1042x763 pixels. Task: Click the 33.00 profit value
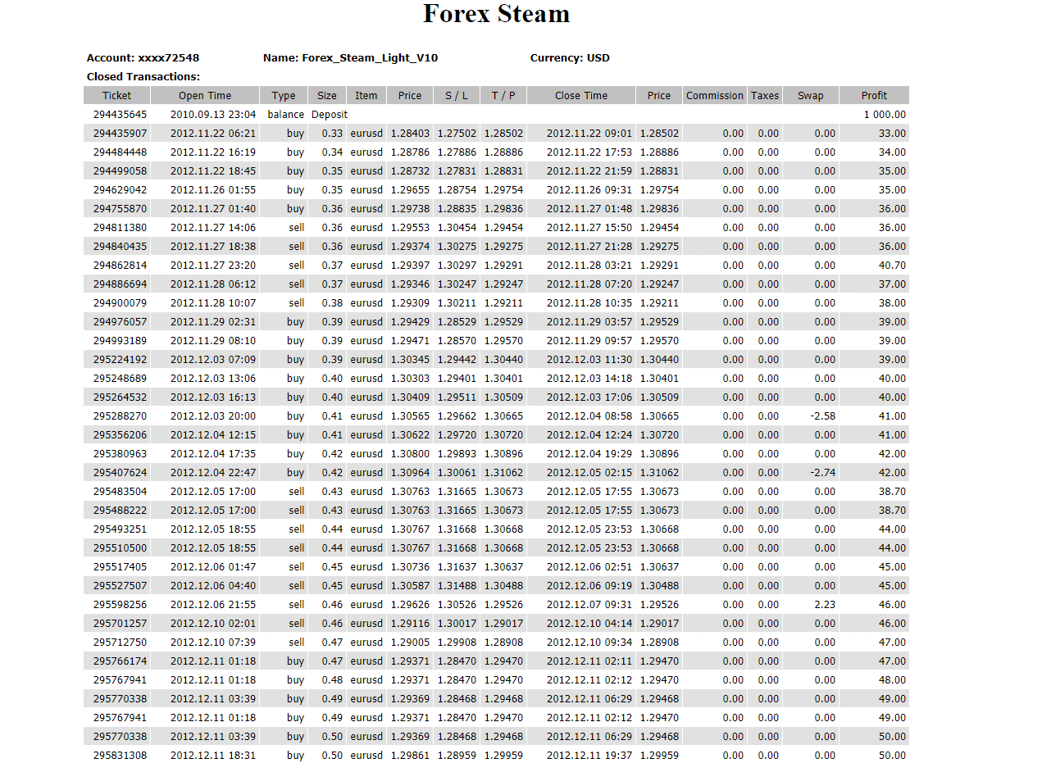892,134
